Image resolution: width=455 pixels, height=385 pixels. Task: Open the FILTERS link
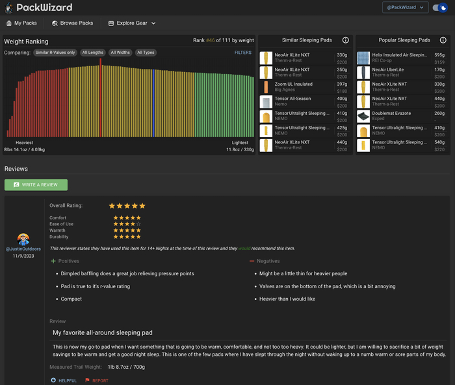coord(243,53)
